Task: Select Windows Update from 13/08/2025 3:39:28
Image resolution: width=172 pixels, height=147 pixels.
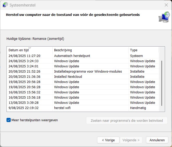Action: tap(66, 103)
